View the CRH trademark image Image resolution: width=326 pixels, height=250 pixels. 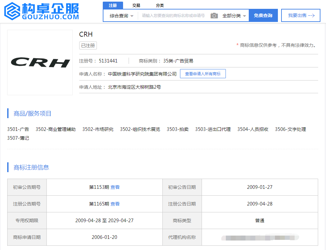40,62
